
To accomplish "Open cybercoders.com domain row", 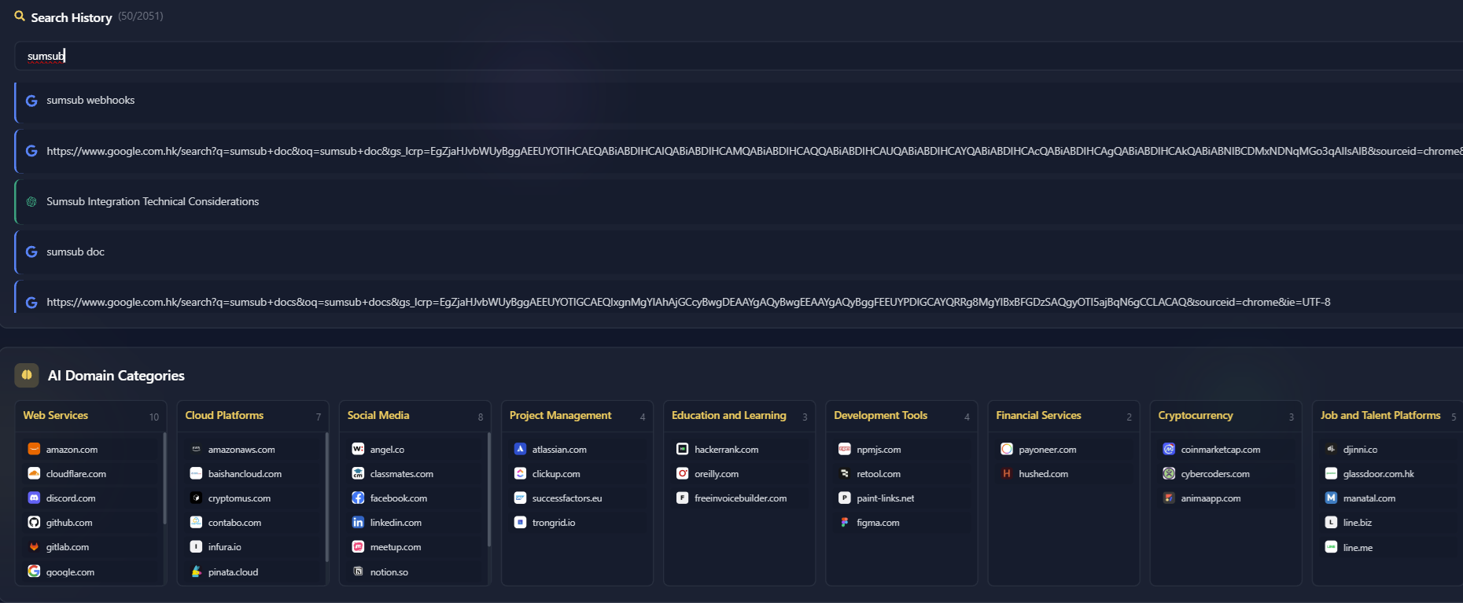I will pos(1225,474).
